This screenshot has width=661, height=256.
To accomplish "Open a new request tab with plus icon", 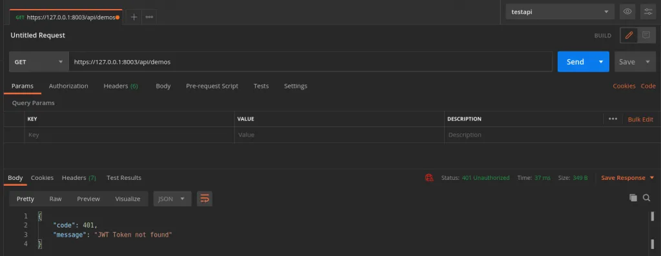I will (x=134, y=17).
